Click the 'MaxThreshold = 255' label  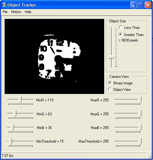coord(94,141)
